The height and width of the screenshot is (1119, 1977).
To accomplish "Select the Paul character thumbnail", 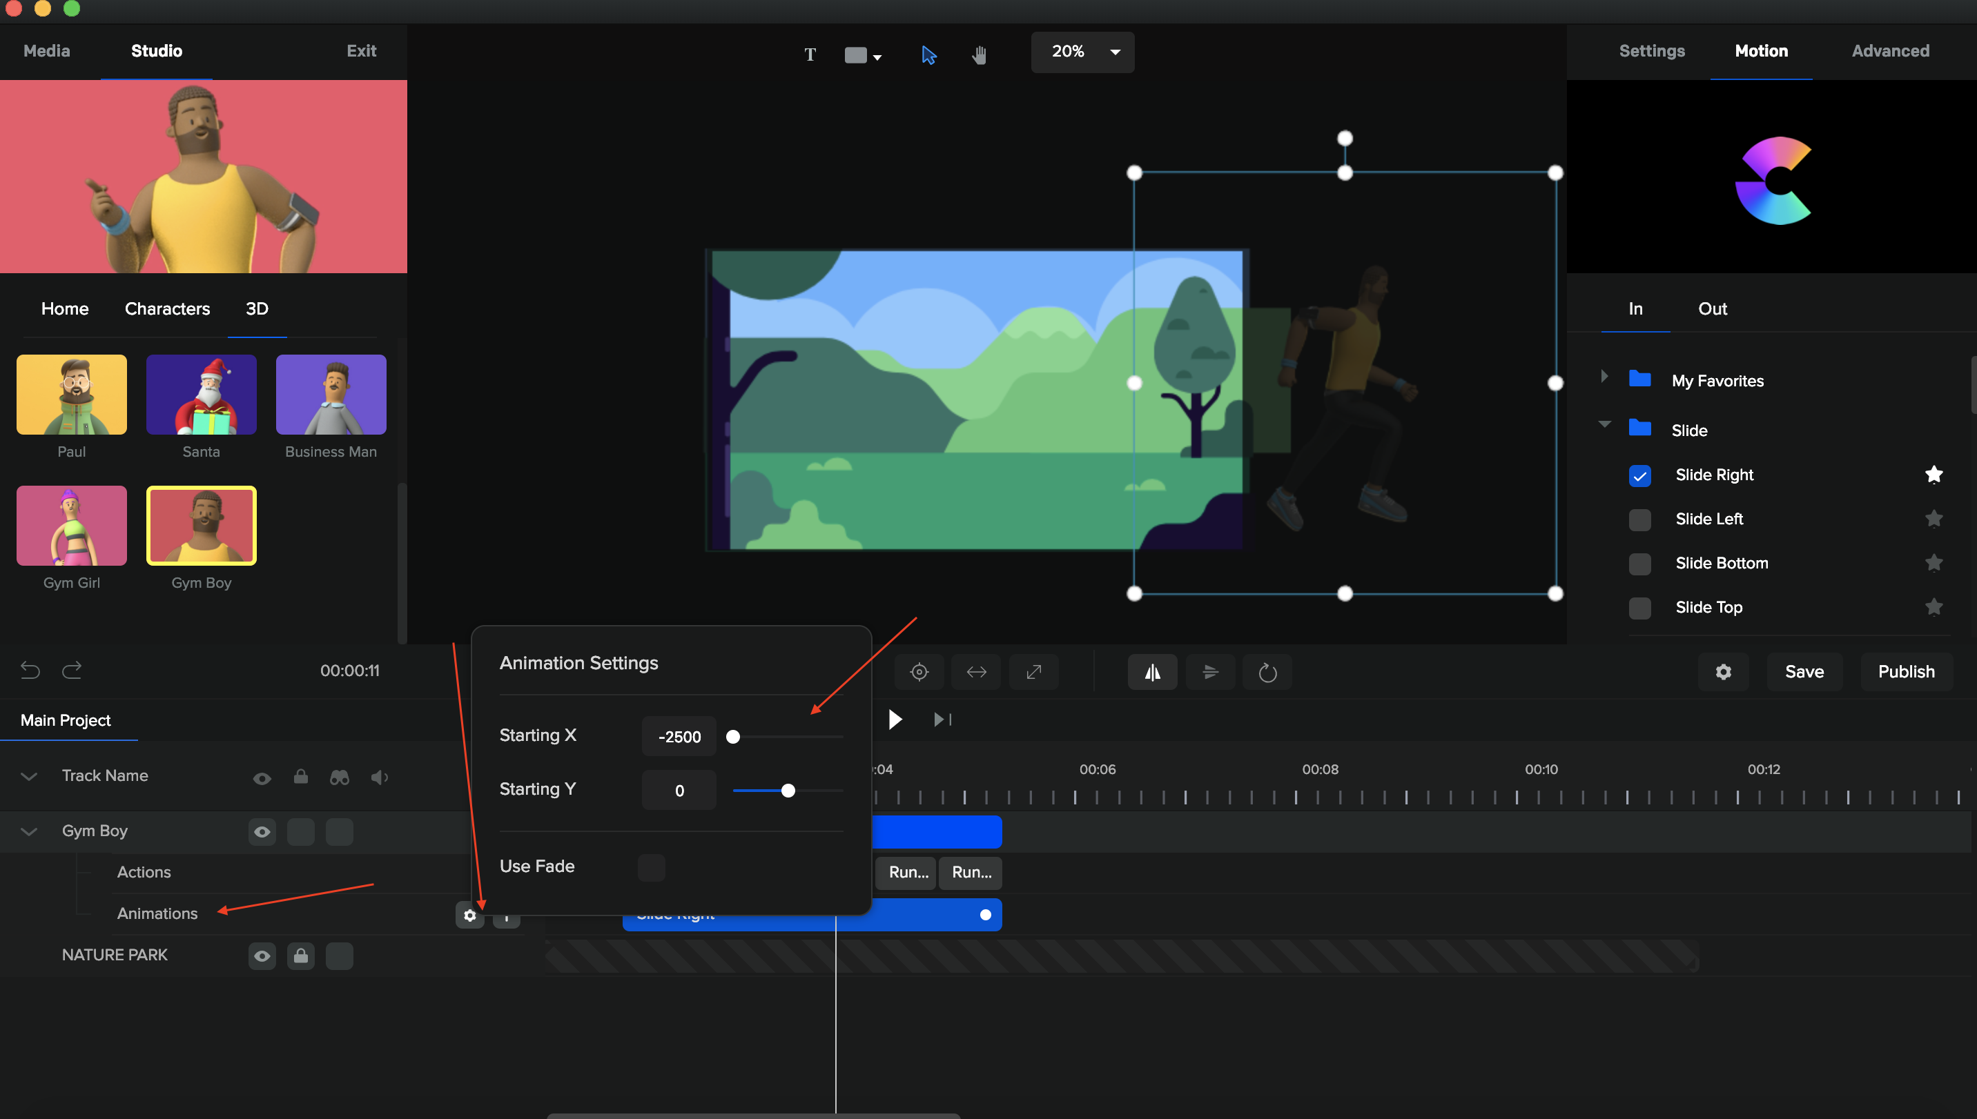I will [x=72, y=394].
